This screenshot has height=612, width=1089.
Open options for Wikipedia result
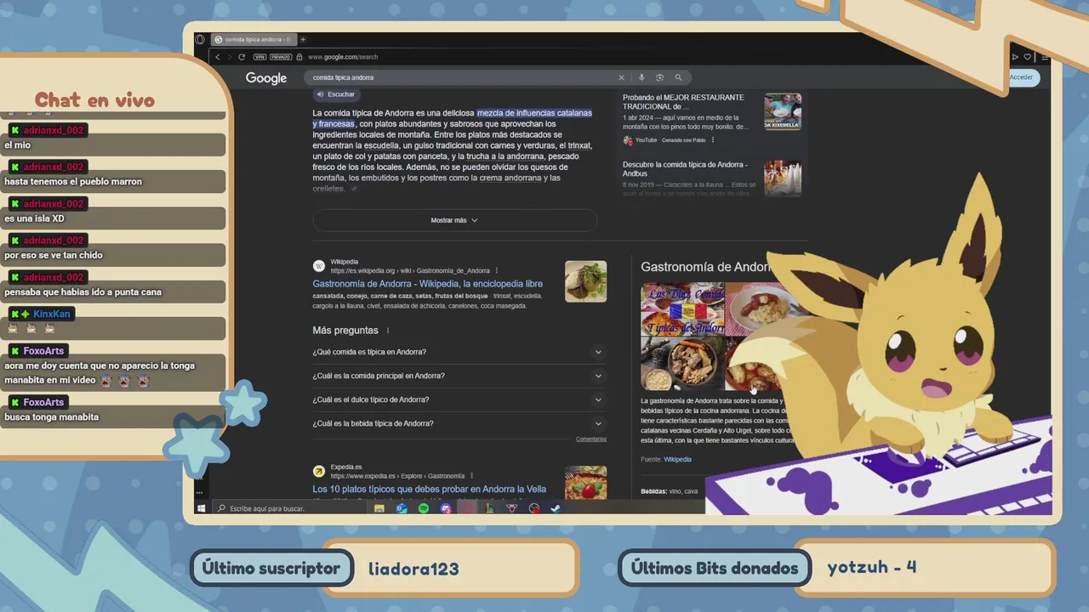497,271
